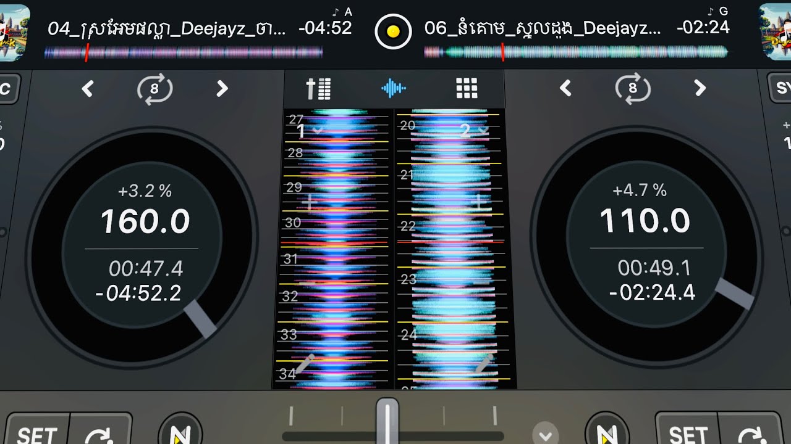Halve the loop length on left deck
The width and height of the screenshot is (791, 444).
(x=88, y=89)
